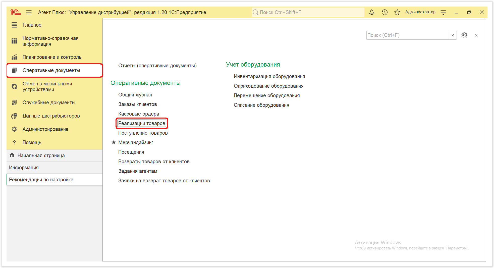
Task: Open notifications bell icon
Action: pos(372,12)
